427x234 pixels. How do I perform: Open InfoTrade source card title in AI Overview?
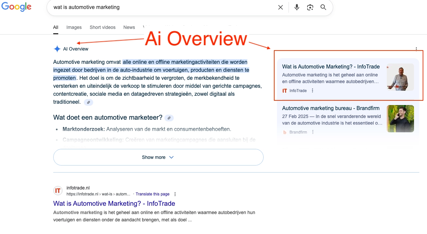point(331,66)
